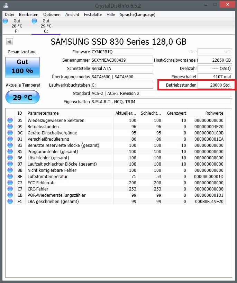
Task: Open the Datei menu
Action: click(9, 15)
